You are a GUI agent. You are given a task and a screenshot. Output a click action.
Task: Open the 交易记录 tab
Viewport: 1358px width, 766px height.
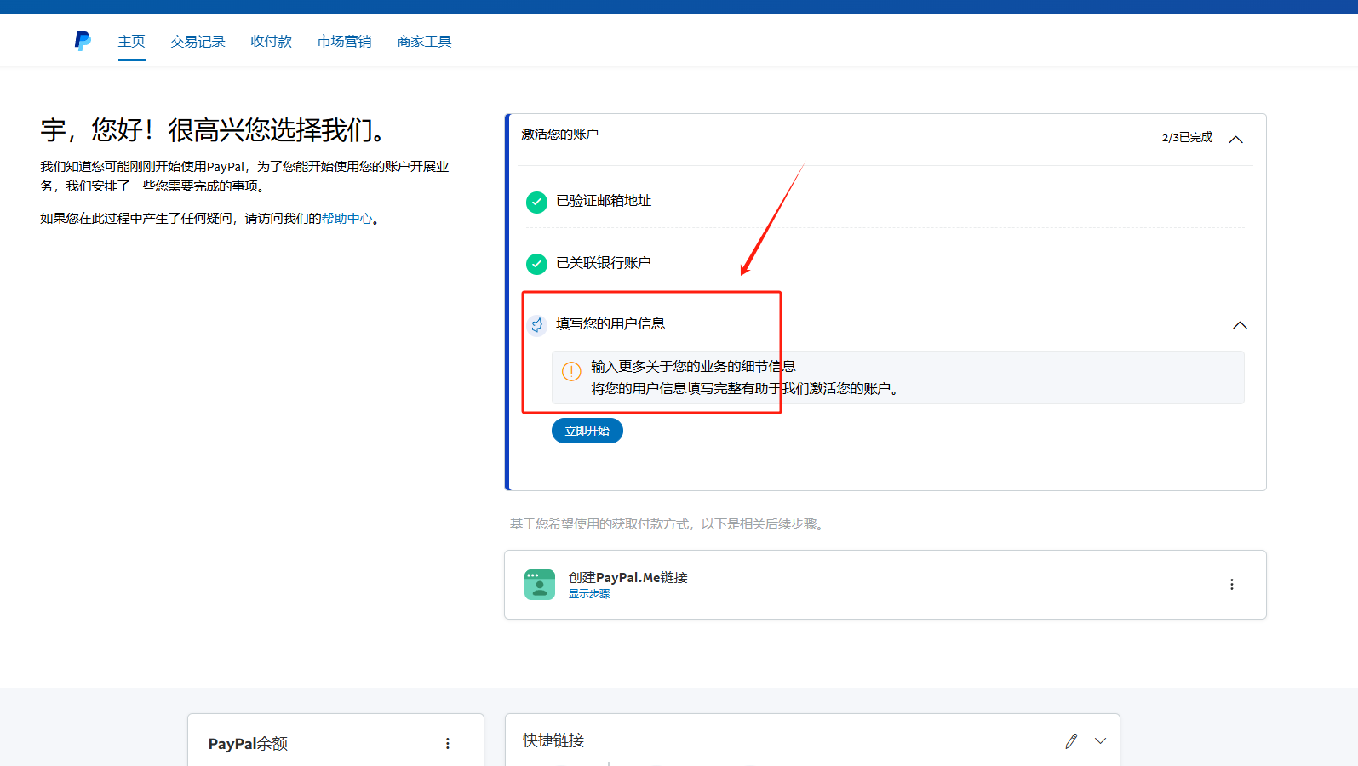click(198, 42)
